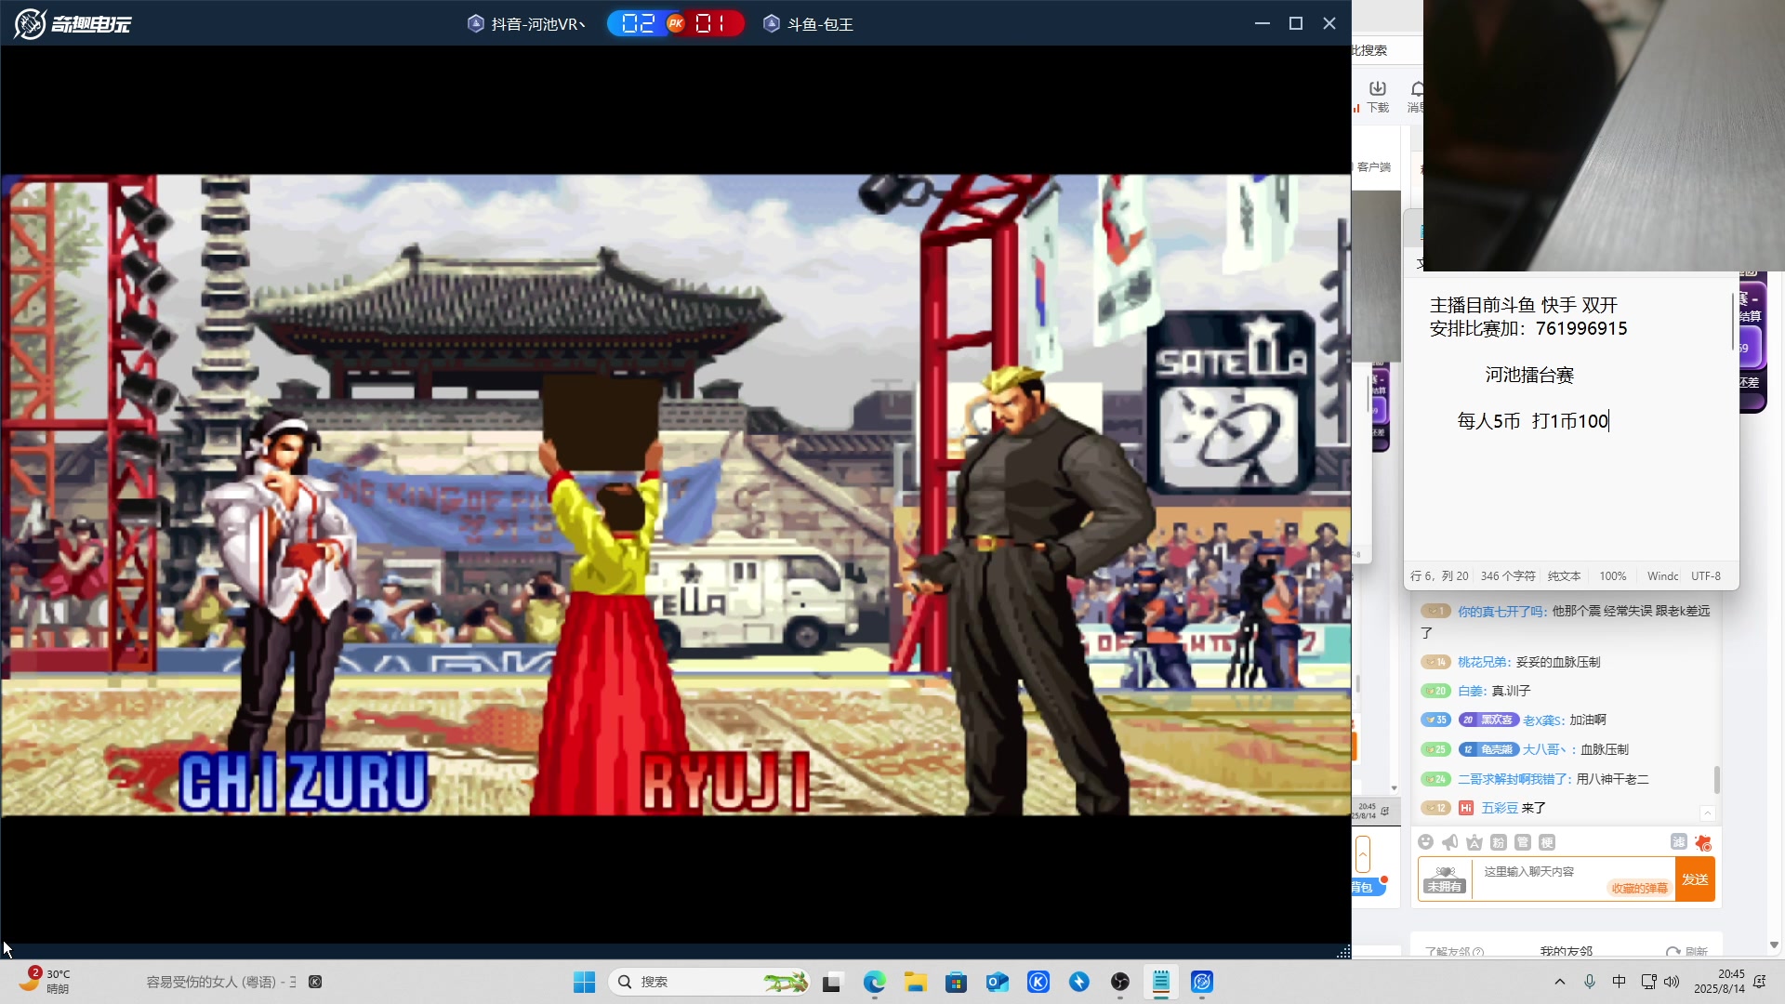Click the game video area
1785x1004 pixels.
(675, 495)
